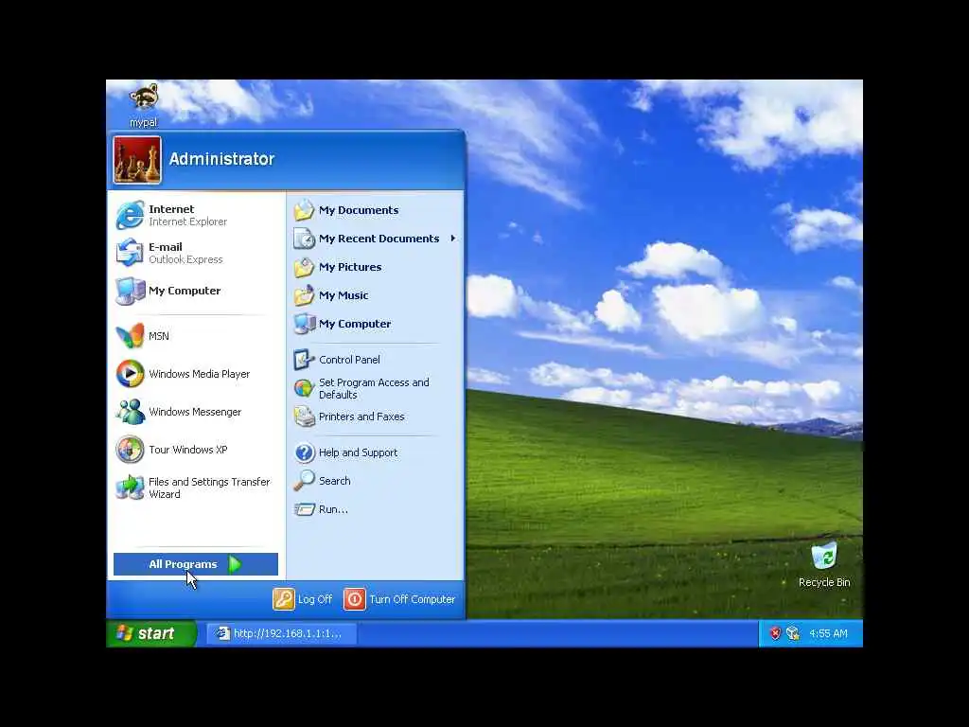Choose the Search menu text entry
The height and width of the screenshot is (727, 969).
[334, 481]
